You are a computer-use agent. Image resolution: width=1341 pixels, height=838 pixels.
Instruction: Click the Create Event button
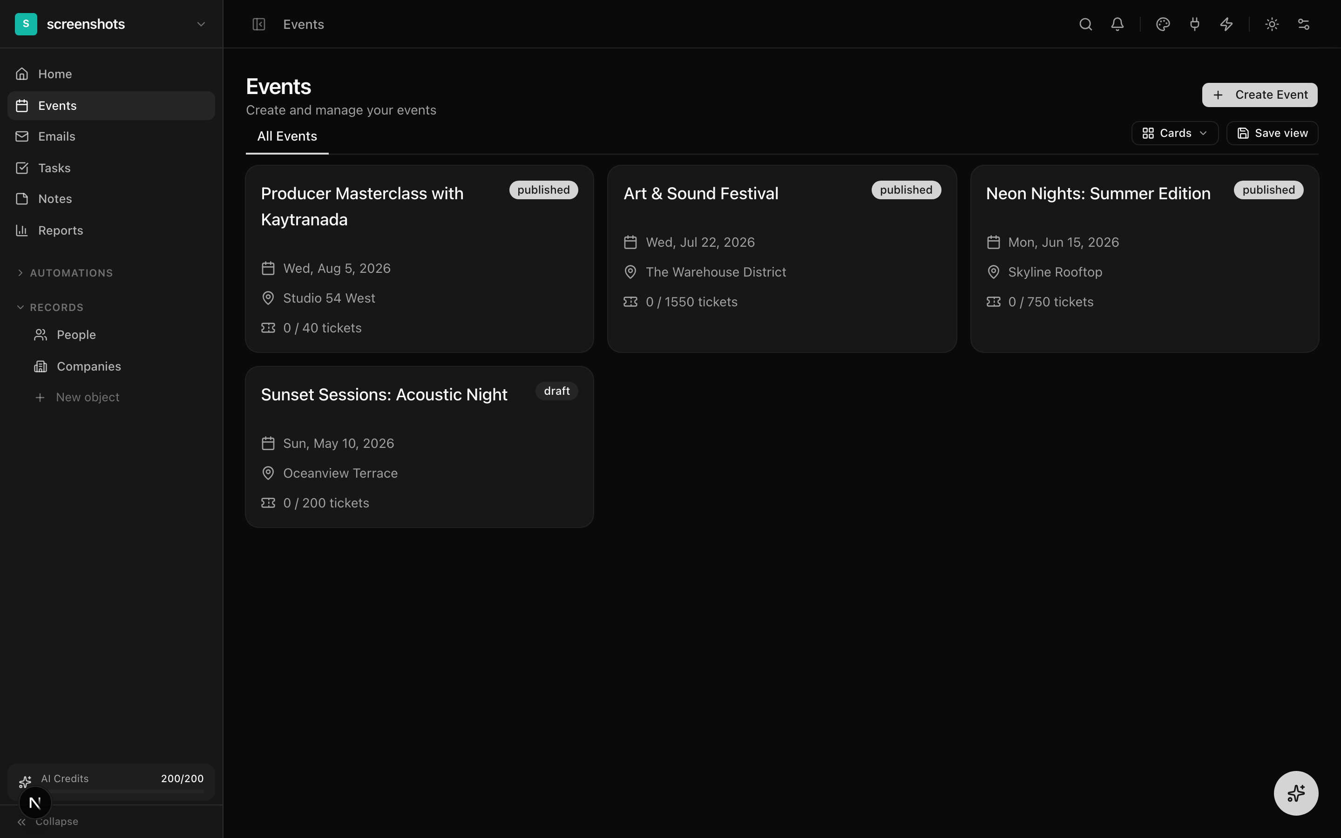tap(1259, 95)
